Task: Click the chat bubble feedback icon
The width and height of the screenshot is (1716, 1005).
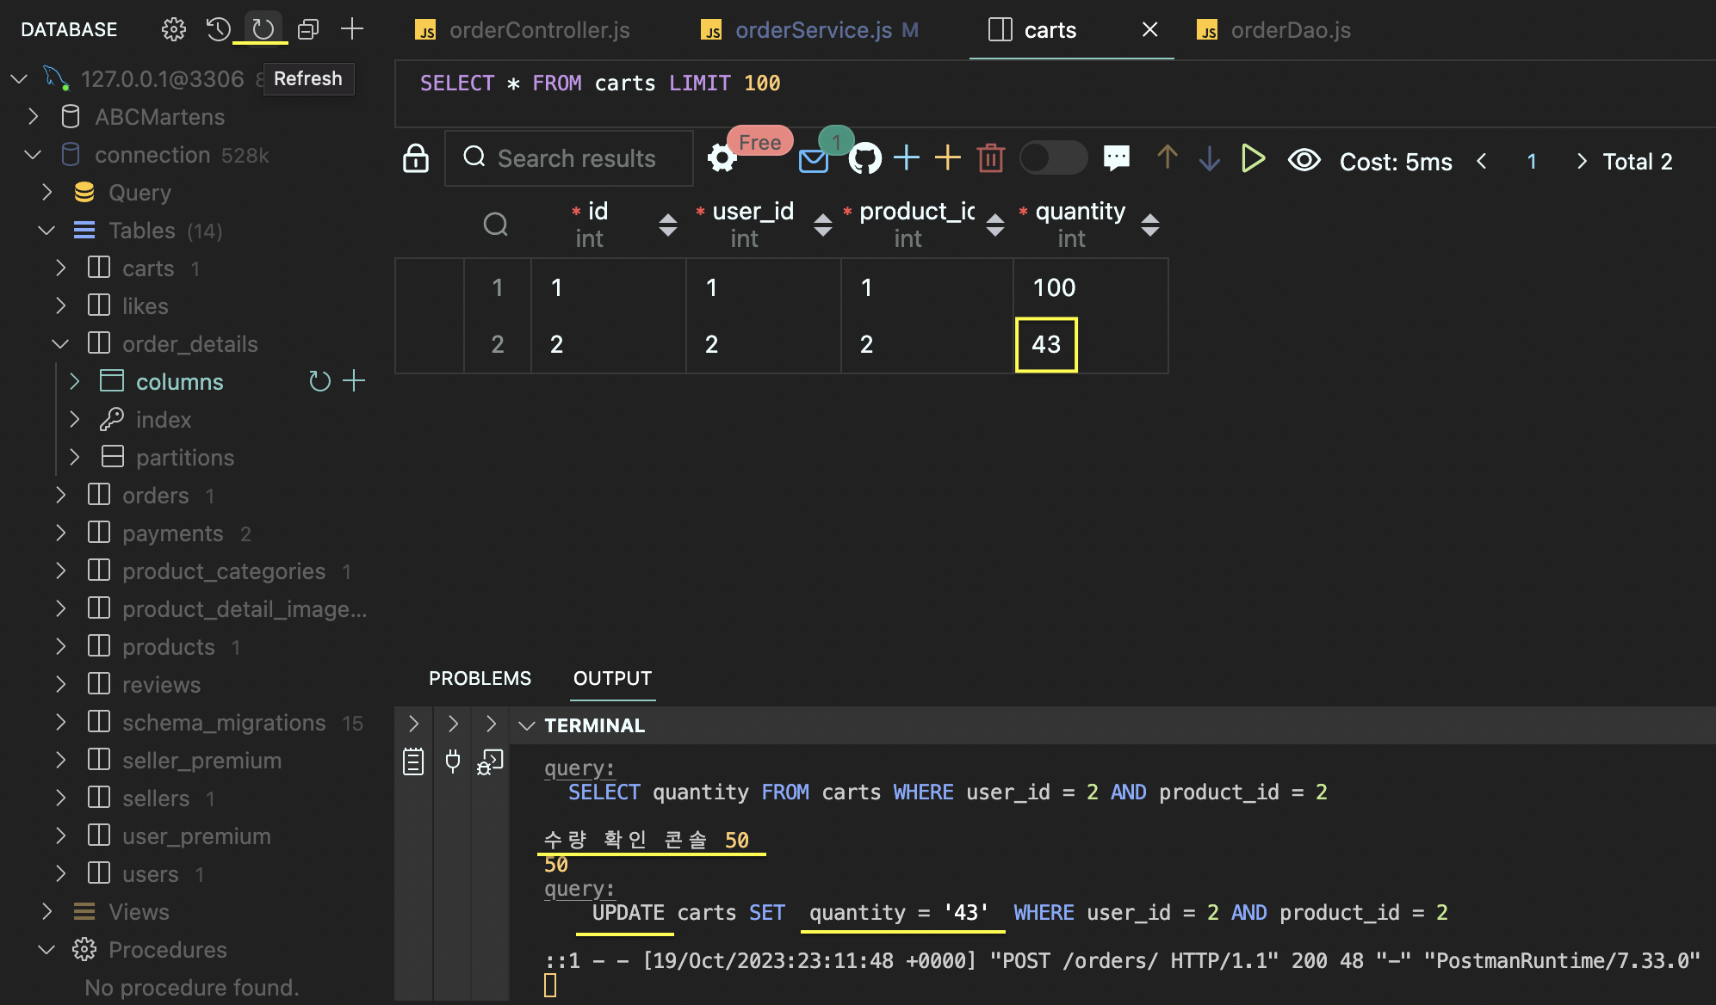Action: 1117,158
